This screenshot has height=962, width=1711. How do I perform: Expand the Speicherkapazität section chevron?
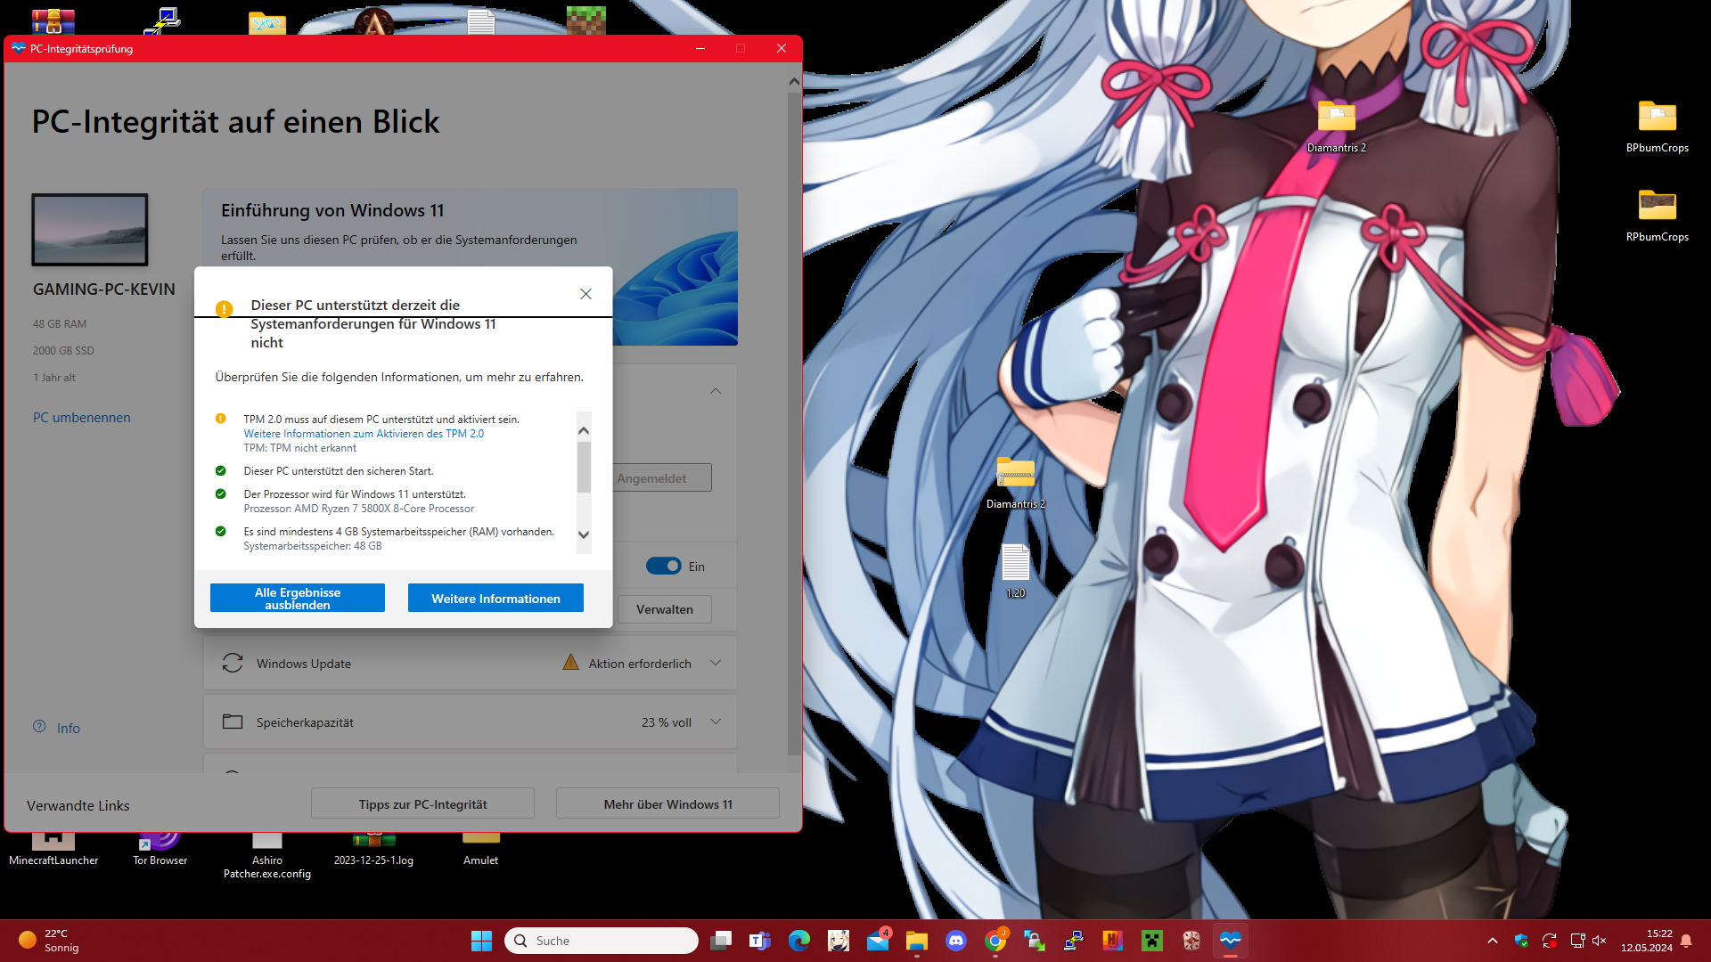tap(716, 722)
